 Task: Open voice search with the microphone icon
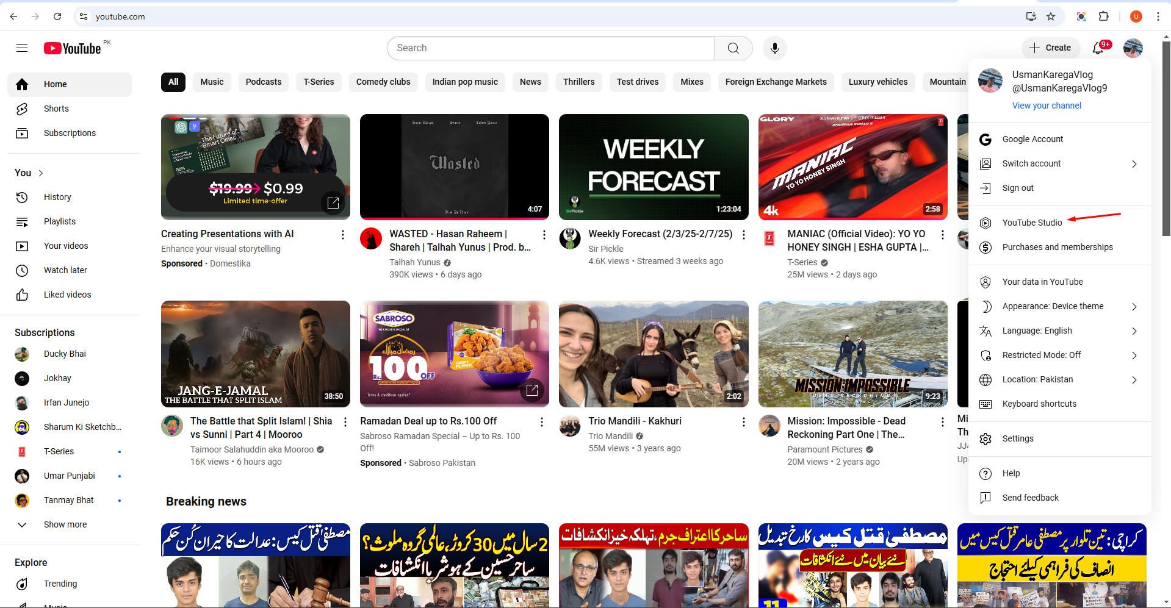[x=774, y=48]
